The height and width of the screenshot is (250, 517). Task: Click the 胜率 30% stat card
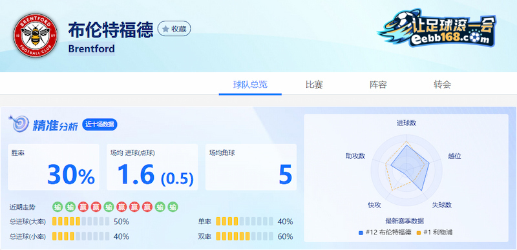[54, 167]
